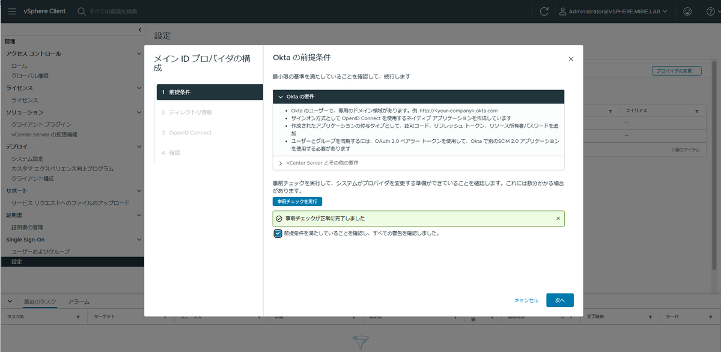Select wizard step 1 前提条件
The image size is (721, 352).
(x=210, y=92)
